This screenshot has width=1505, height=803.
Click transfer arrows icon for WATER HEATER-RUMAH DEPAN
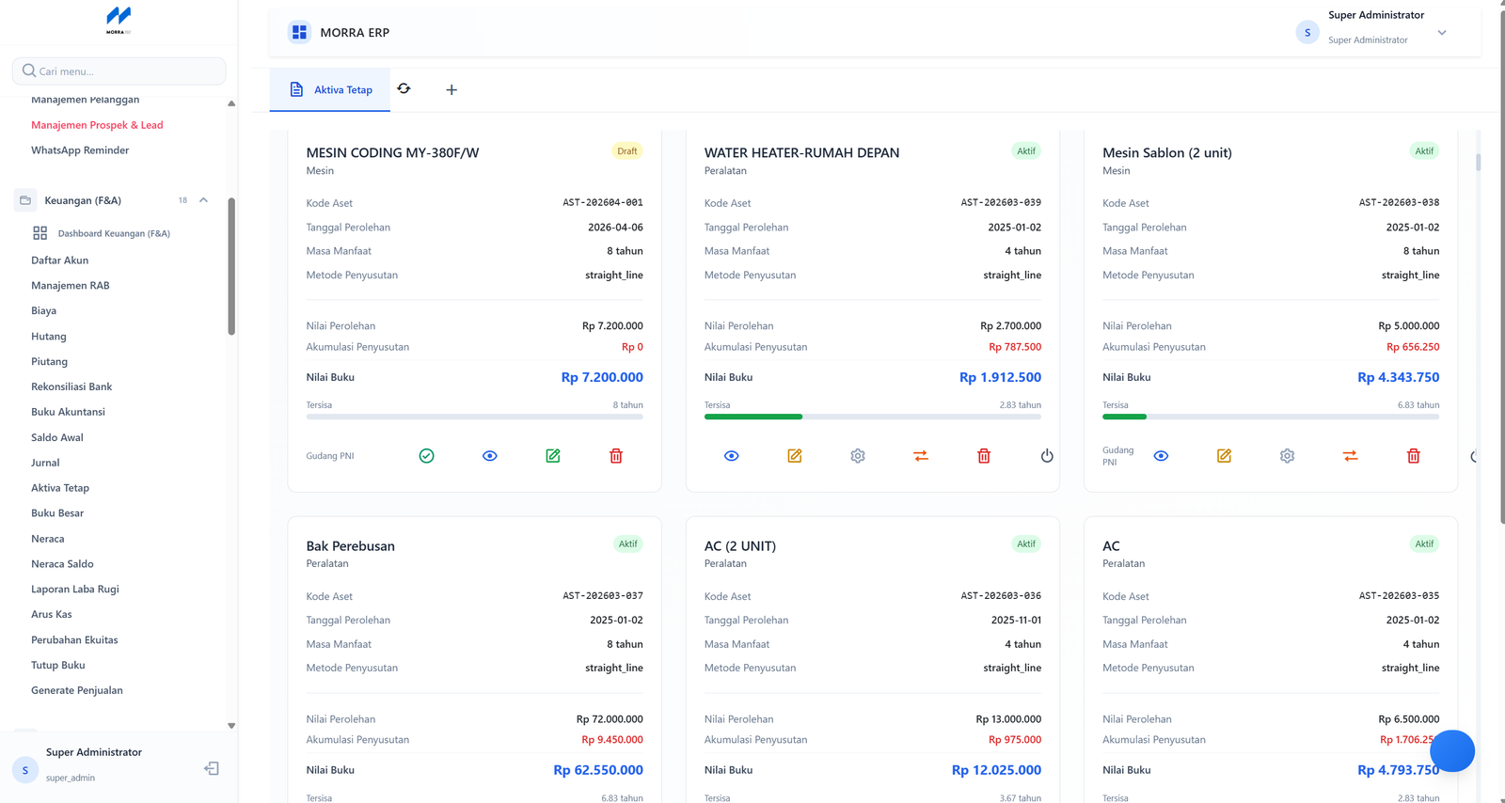coord(921,456)
